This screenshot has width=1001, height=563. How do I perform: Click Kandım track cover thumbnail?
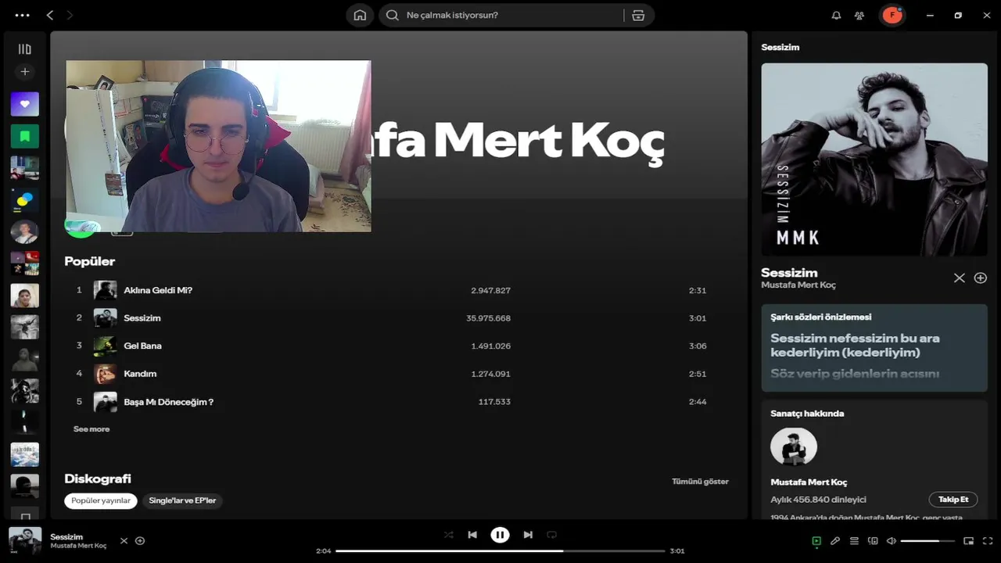[x=105, y=374]
